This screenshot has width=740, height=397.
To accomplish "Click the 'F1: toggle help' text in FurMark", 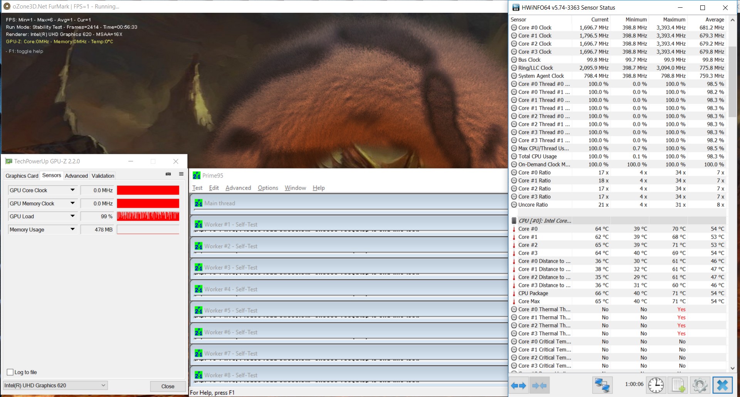I will (x=25, y=51).
